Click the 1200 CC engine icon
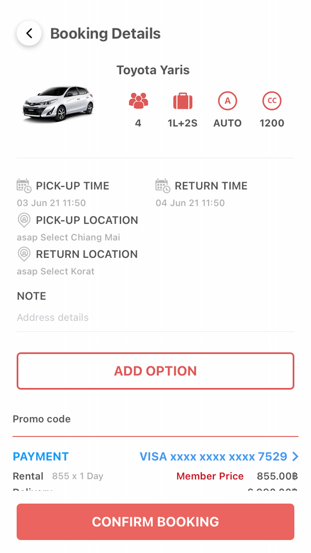Viewport: 311px width, 553px height. click(272, 100)
